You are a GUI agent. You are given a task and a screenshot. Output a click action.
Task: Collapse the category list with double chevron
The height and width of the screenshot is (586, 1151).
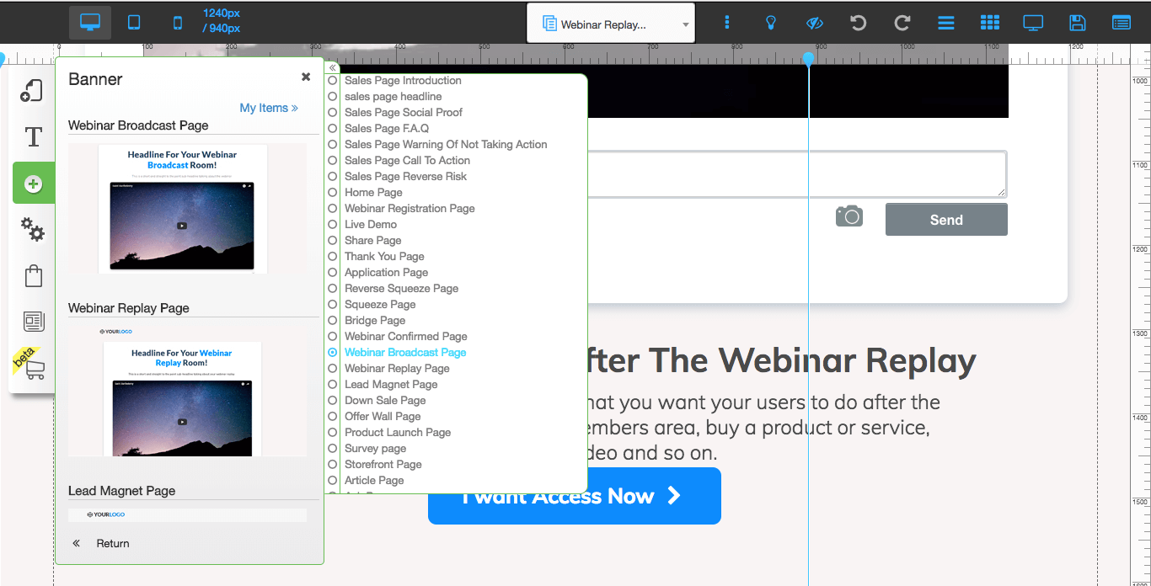click(332, 67)
